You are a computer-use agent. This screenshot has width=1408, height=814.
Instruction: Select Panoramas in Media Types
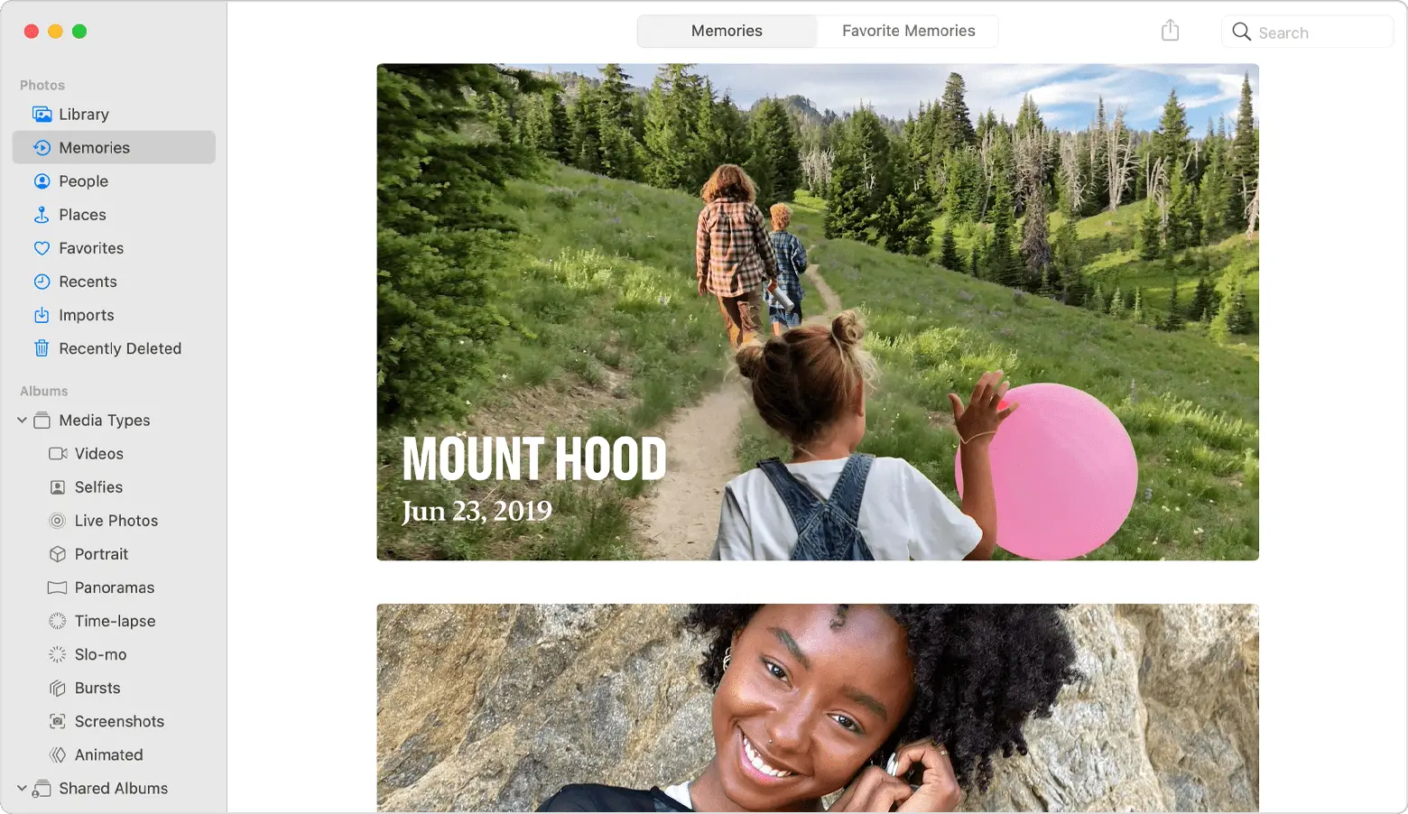tap(114, 587)
